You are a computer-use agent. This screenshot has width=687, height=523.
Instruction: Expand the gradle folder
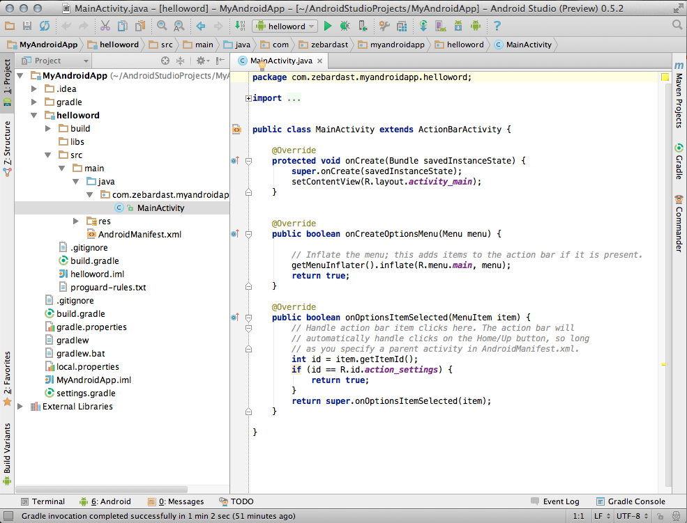pyautogui.click(x=33, y=102)
